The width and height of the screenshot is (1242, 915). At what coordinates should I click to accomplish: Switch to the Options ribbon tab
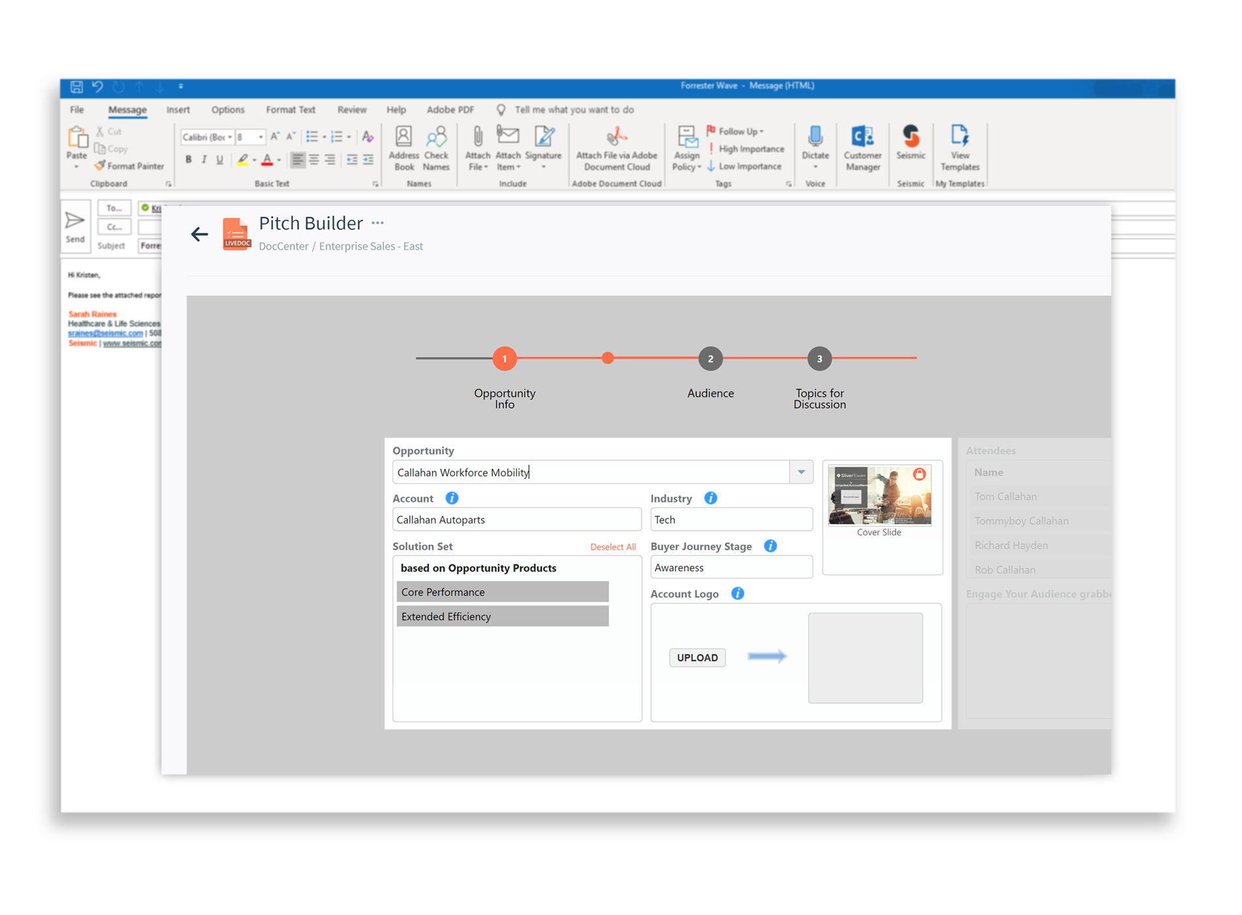(227, 110)
